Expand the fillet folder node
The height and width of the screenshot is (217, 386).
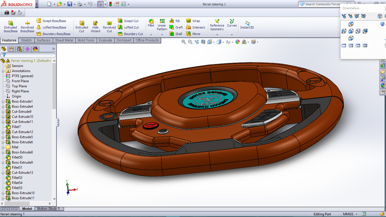[3, 147]
